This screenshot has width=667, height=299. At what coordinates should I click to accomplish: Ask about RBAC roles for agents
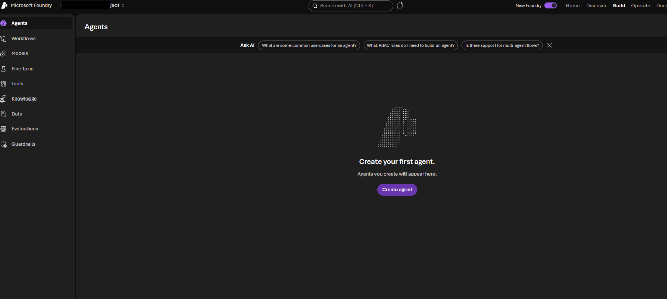click(x=410, y=45)
